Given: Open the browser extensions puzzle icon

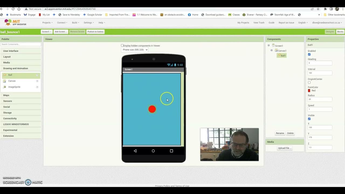Looking at the screenshot, I should click(325, 9).
